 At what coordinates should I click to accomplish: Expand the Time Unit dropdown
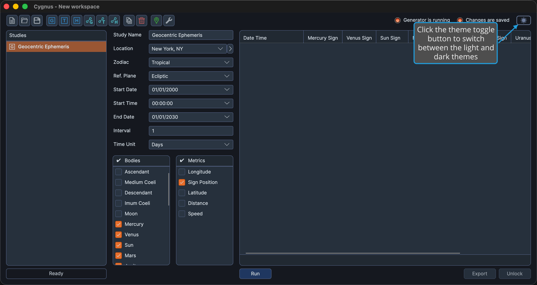click(x=191, y=145)
